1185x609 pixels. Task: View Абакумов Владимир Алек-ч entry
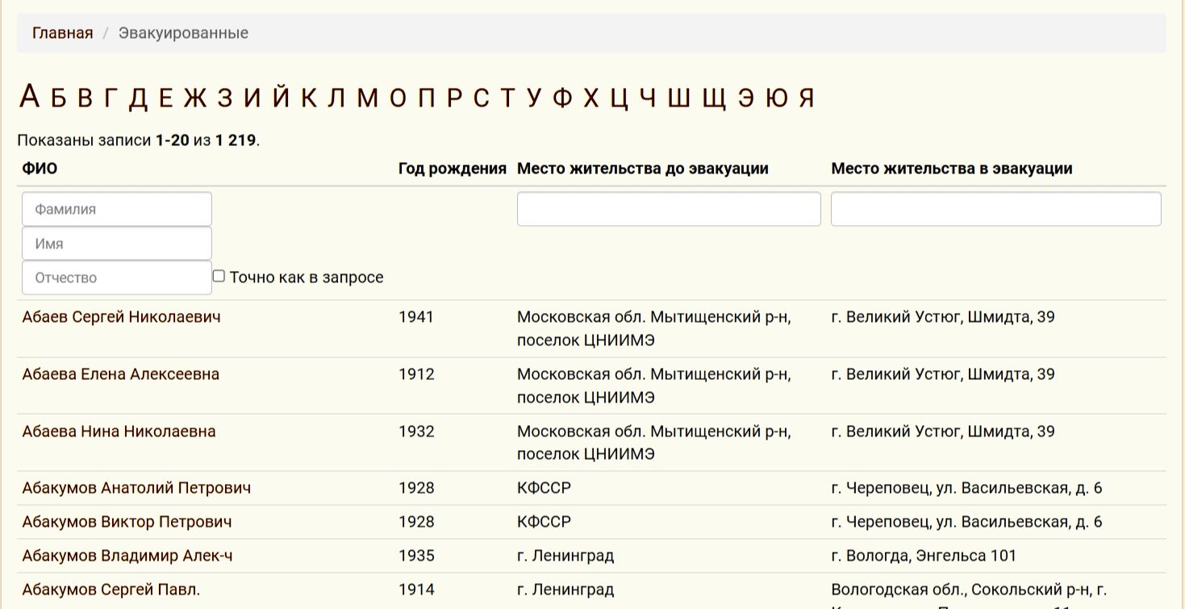click(127, 556)
